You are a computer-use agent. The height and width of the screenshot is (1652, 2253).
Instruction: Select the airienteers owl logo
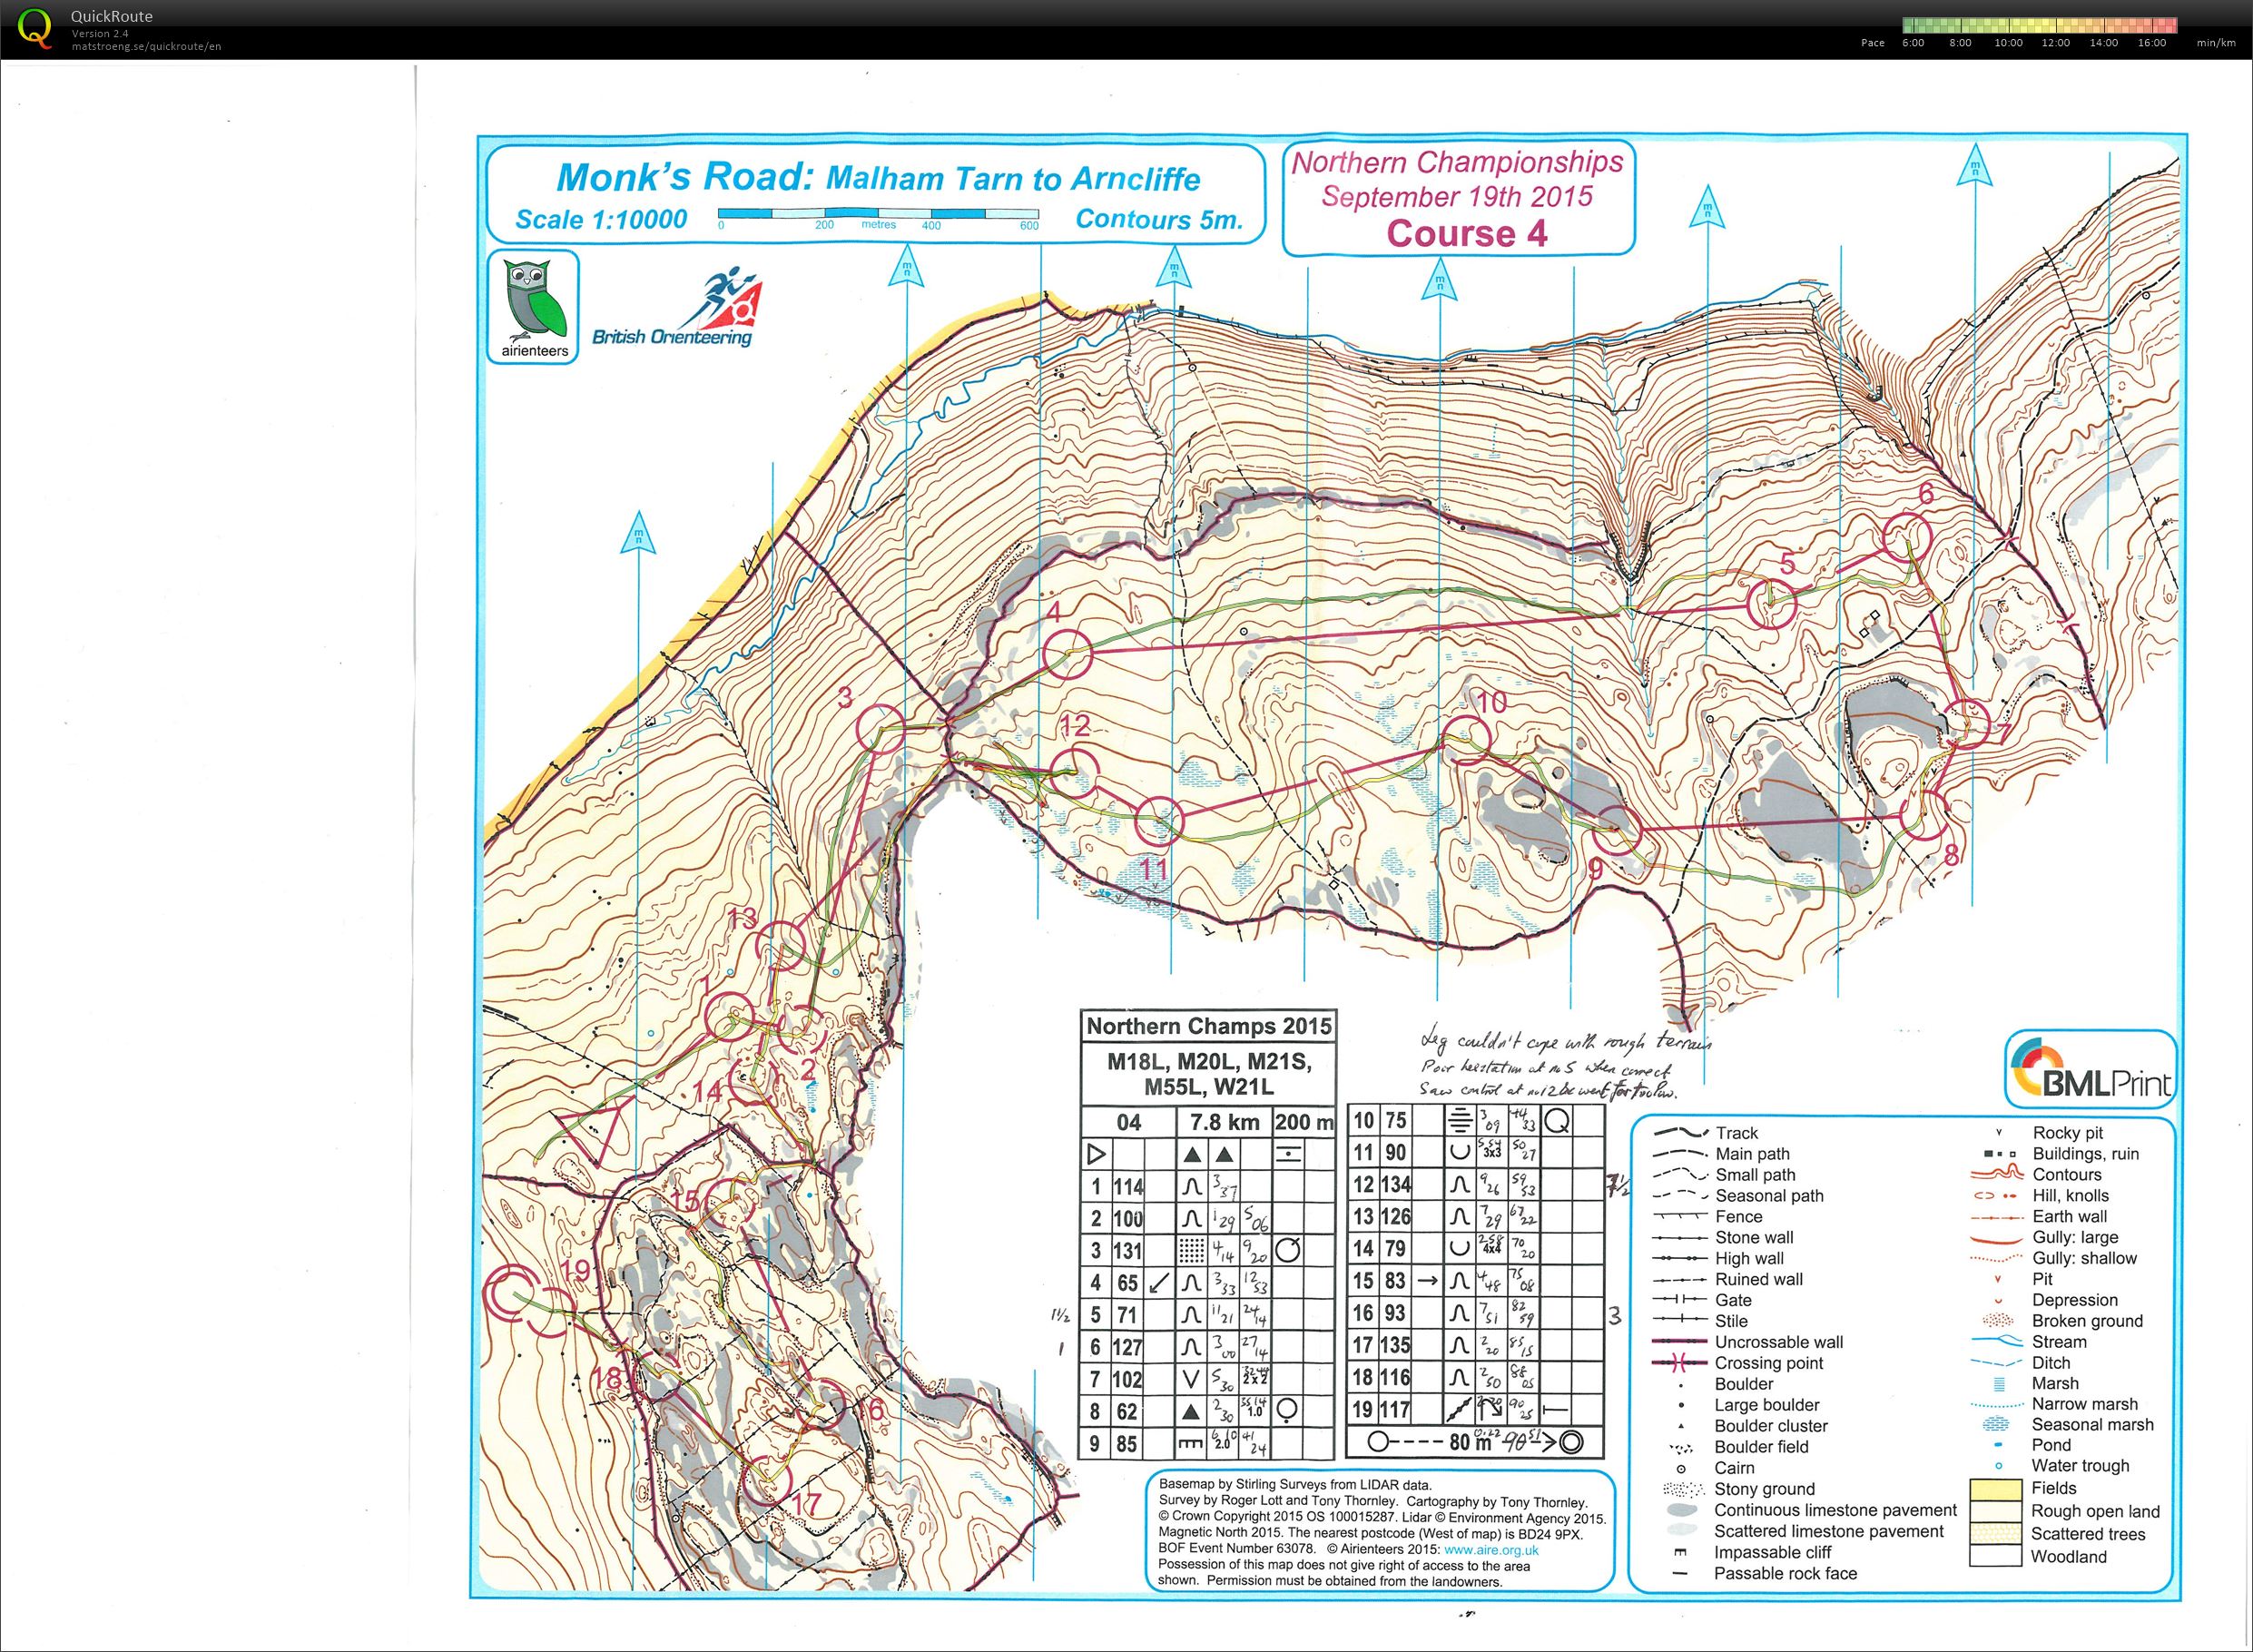[x=531, y=304]
